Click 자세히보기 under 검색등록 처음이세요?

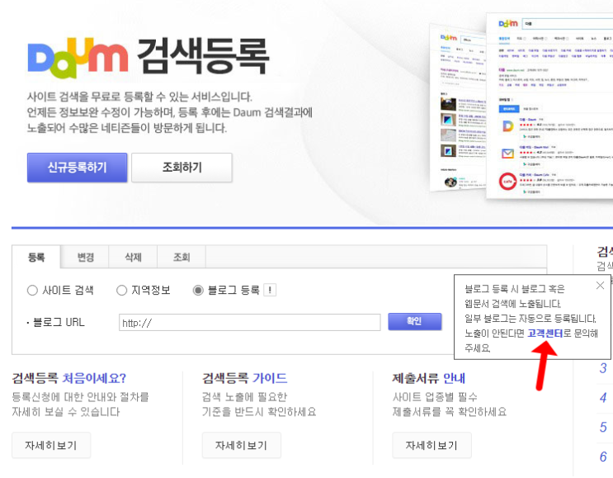[x=51, y=445]
